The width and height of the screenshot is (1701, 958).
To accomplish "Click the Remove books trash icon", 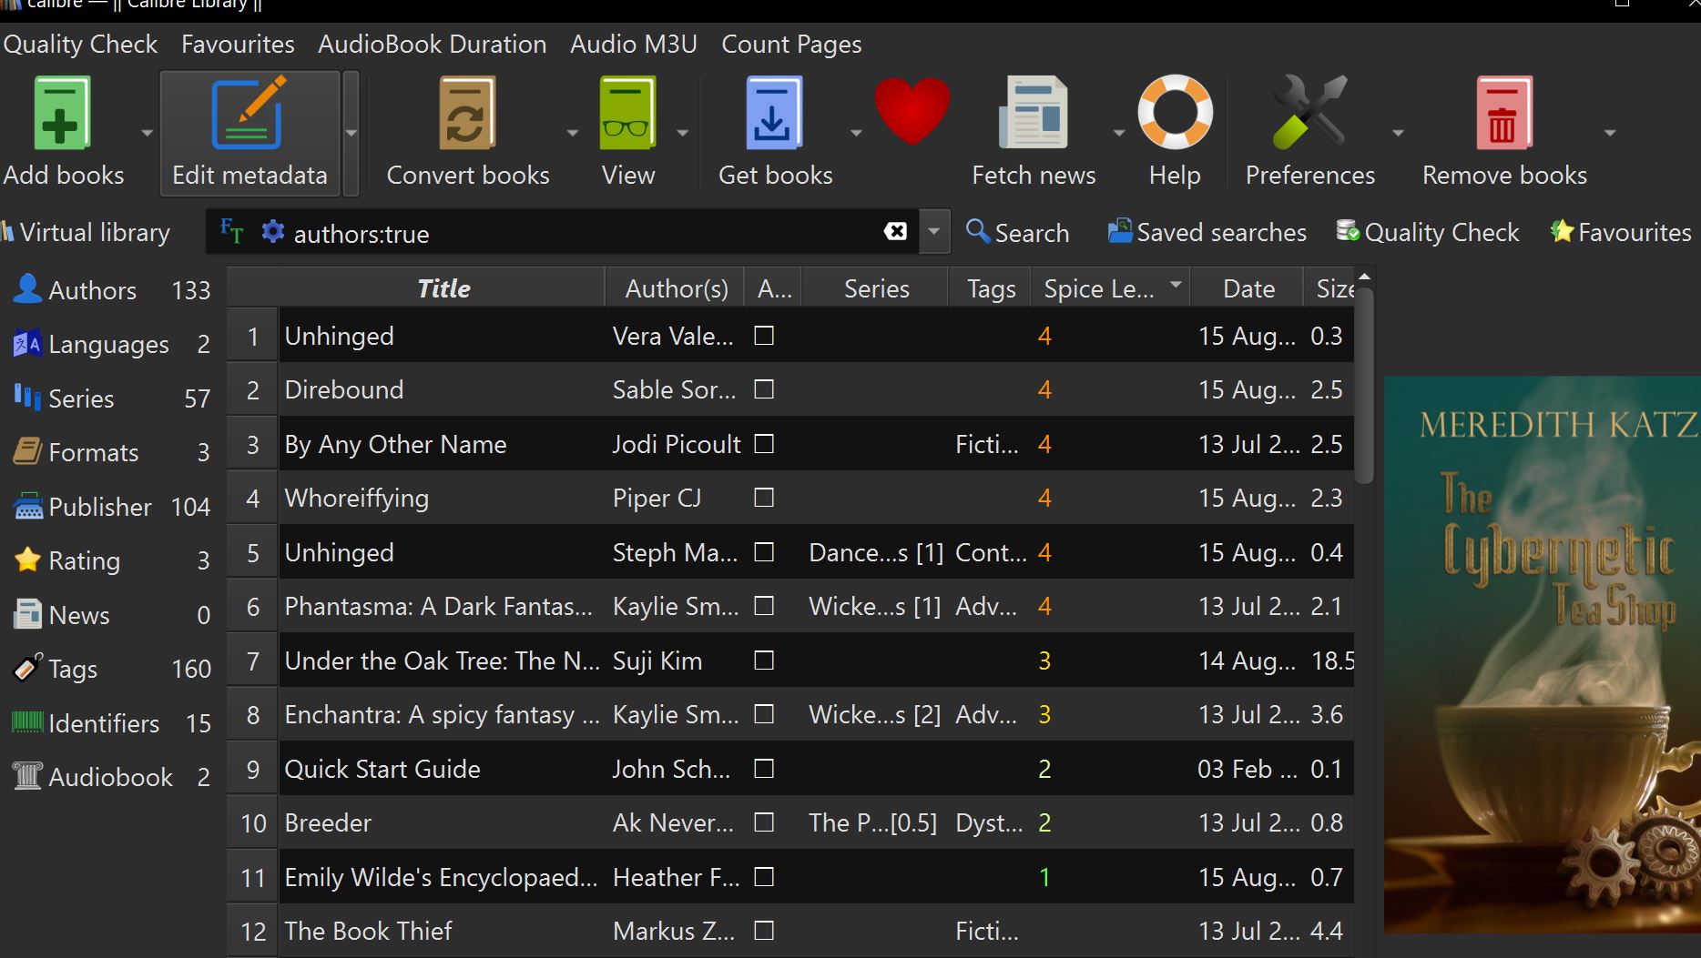I will click(x=1503, y=114).
